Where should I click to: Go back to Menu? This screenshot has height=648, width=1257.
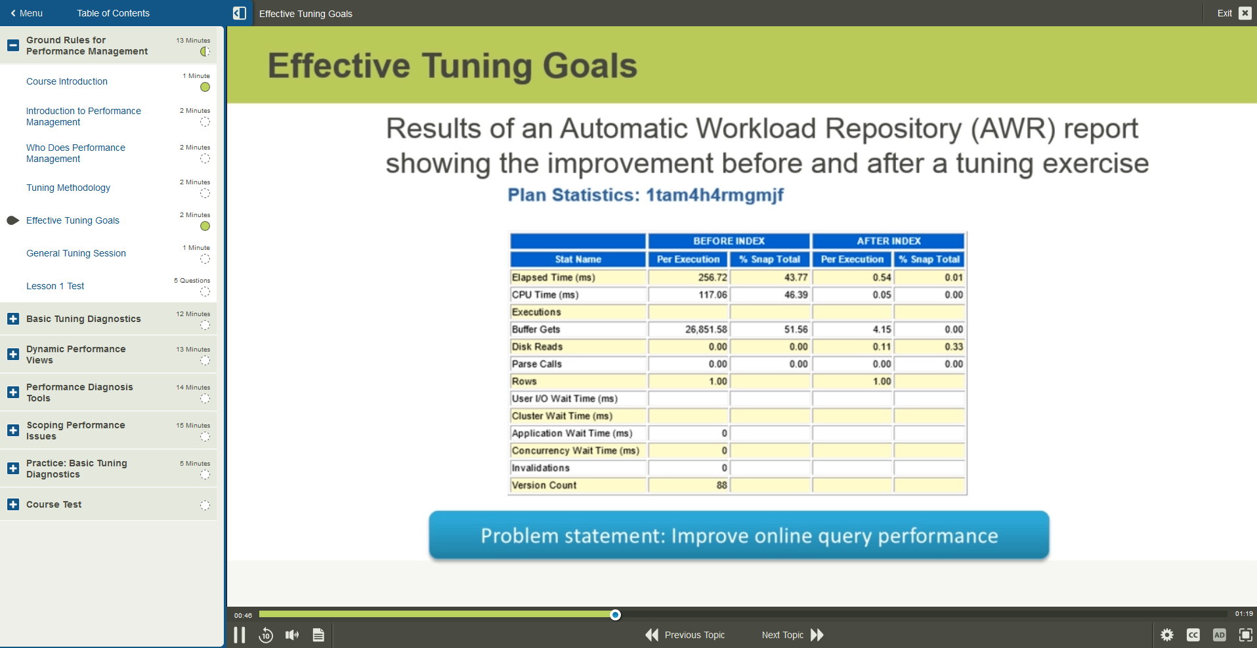(x=26, y=13)
